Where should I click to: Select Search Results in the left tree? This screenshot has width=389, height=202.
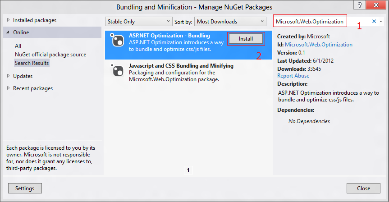(x=32, y=63)
